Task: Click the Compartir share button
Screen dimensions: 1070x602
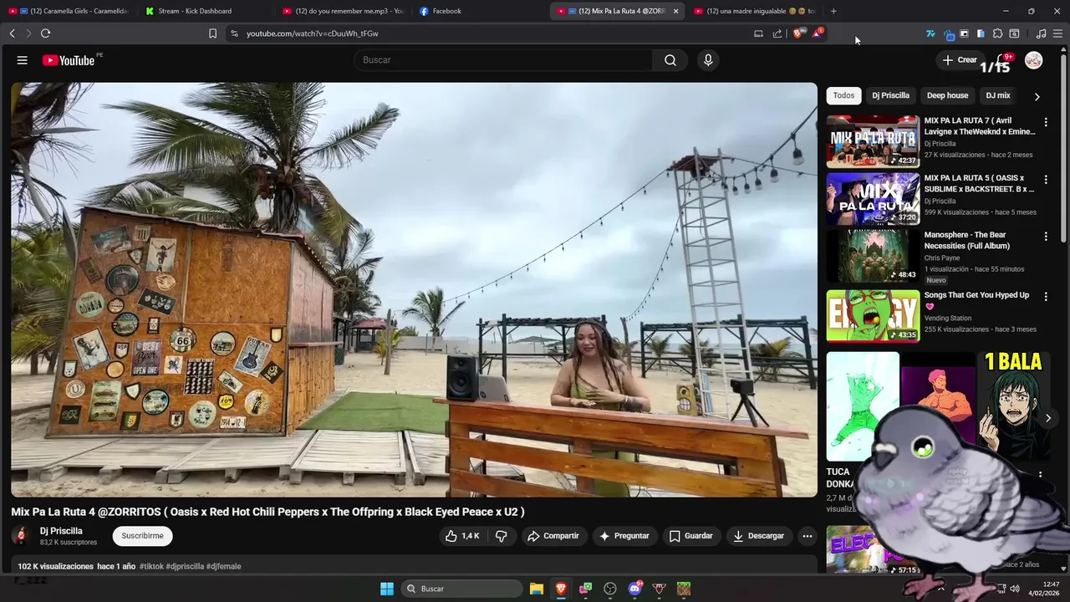Action: click(x=553, y=536)
